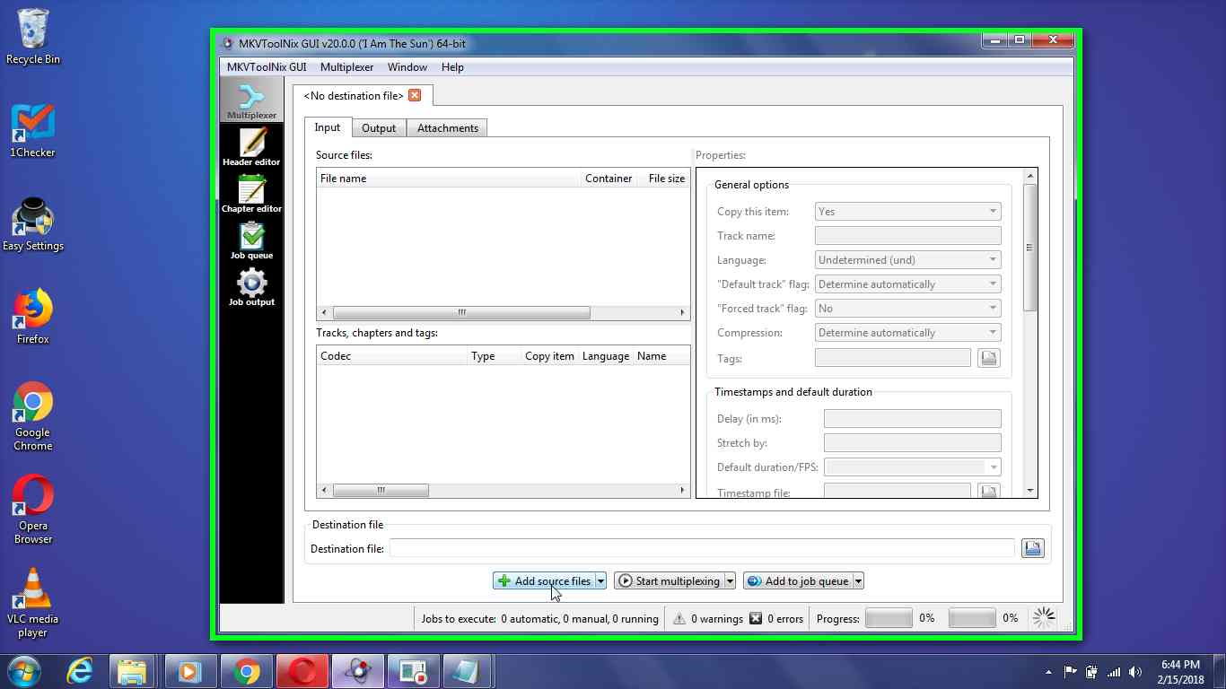
Task: Open the Job queue tool
Action: 251,240
